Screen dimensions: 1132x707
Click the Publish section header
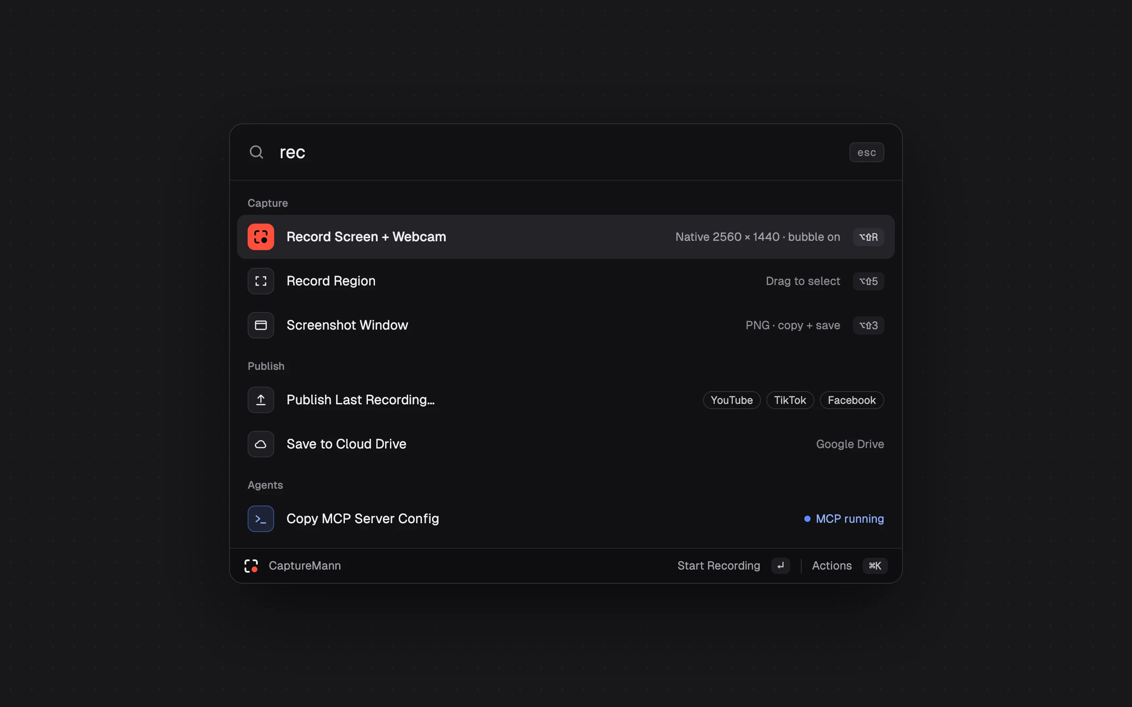coord(266,366)
